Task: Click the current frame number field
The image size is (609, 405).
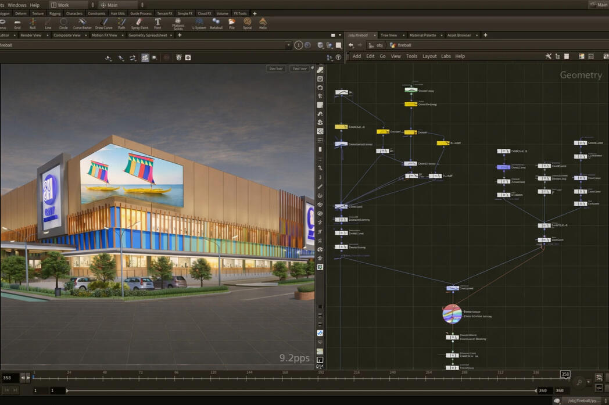Action: [x=9, y=378]
